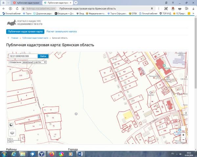Go back to the previous page

pyautogui.click(x=4, y=9)
